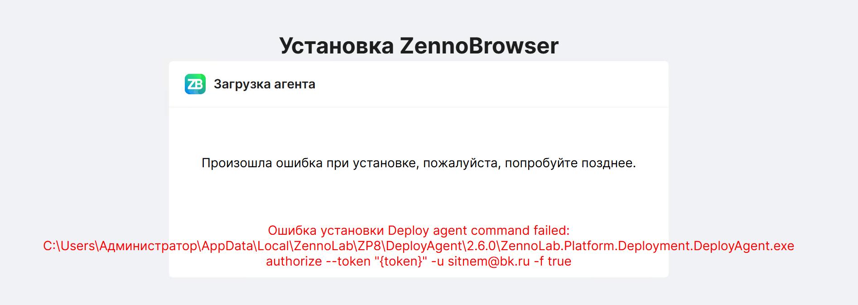The image size is (858, 305).
Task: Click the "ZennoLab" folder after "Local" in path
Action: click(323, 246)
